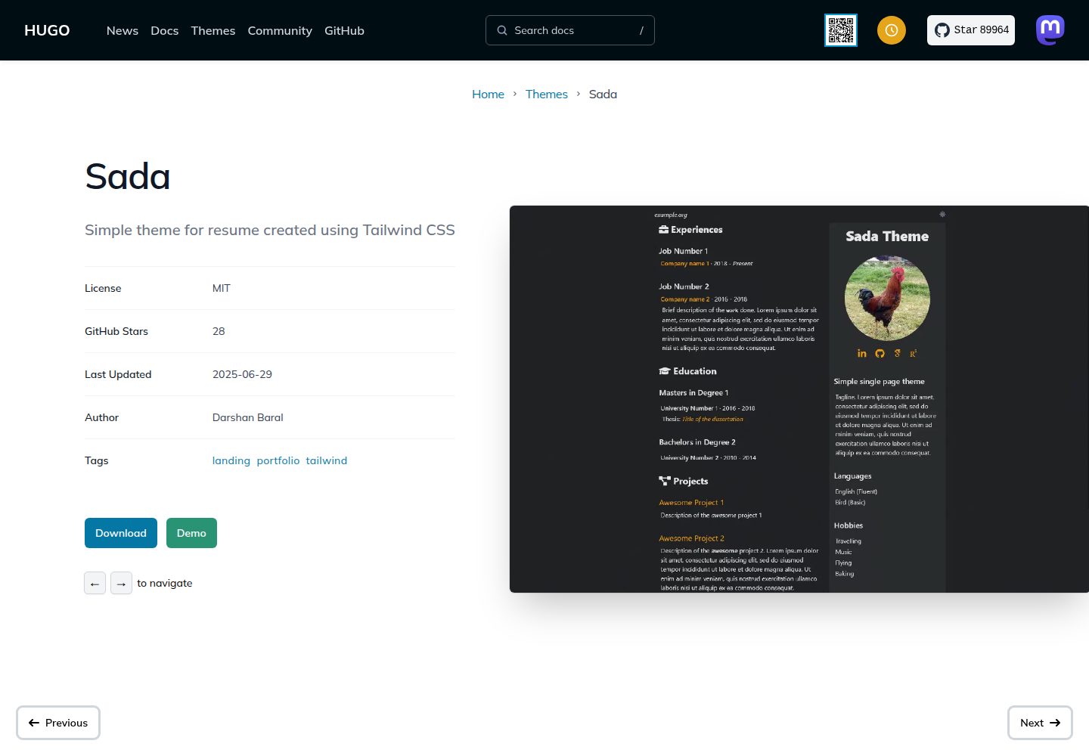Click the Download button
Image resolution: width=1089 pixels, height=756 pixels.
tap(121, 533)
